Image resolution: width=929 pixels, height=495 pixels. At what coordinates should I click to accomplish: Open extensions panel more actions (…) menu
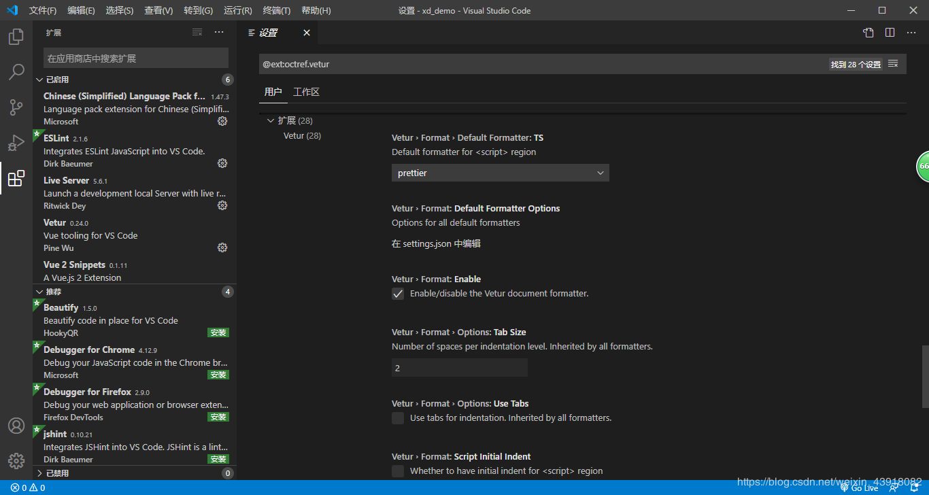219,33
